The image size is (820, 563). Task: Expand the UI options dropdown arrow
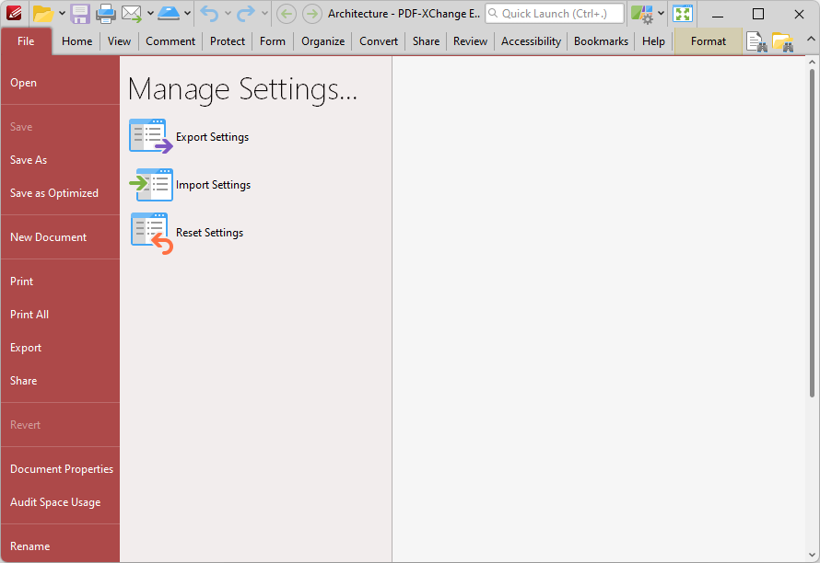click(x=661, y=14)
